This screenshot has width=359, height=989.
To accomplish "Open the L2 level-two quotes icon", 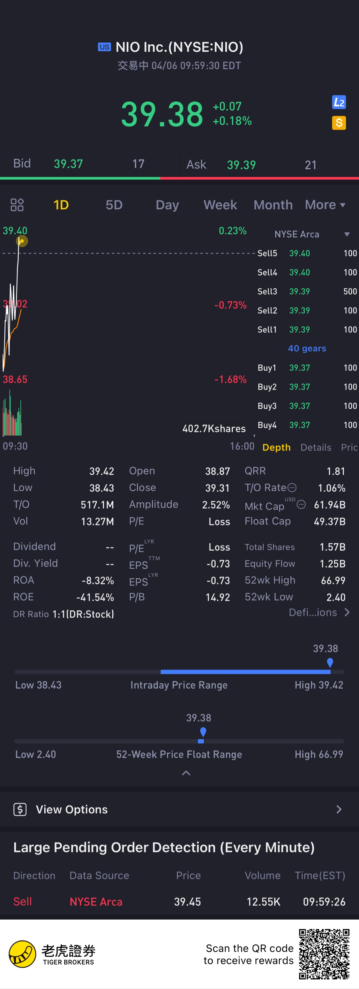I will [x=339, y=102].
